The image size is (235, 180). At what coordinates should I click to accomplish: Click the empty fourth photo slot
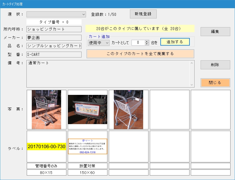click(170, 110)
